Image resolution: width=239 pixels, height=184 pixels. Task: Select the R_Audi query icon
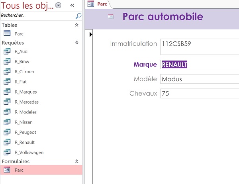tap(7, 51)
